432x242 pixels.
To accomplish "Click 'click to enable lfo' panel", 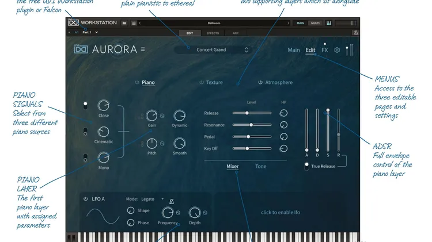I will point(281,212).
